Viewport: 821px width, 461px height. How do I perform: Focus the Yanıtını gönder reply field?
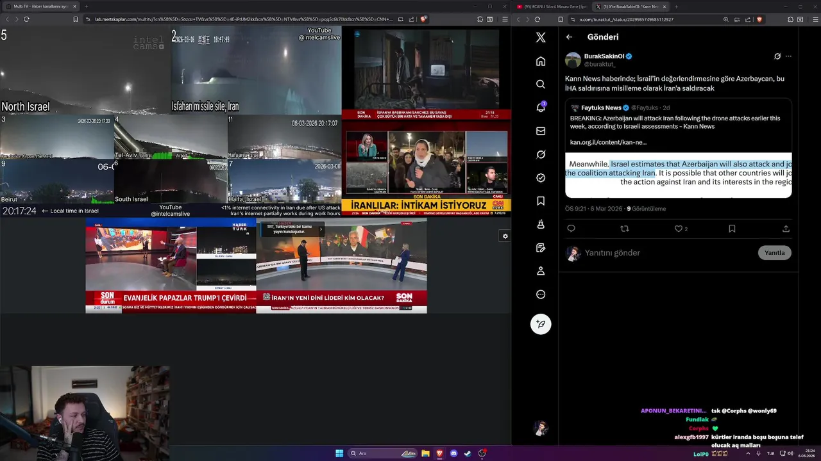(667, 253)
